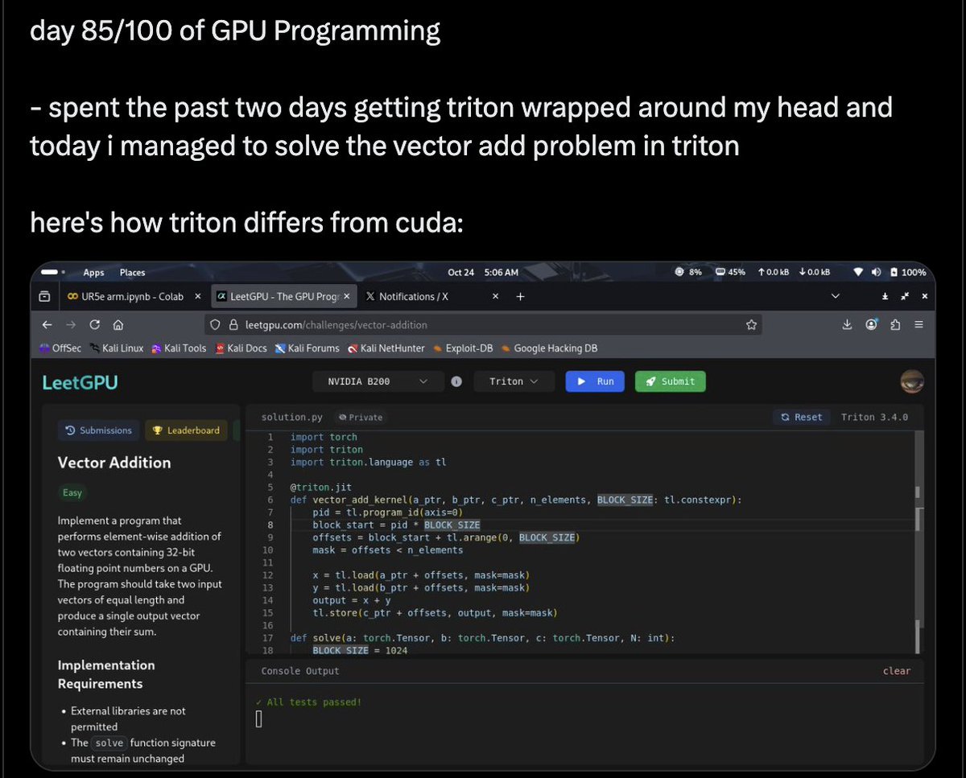Viewport: 966px width, 778px height.
Task: Click the 'All tests passed!' console message
Action: [x=309, y=702]
